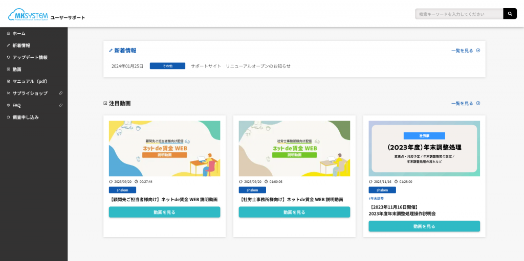Click pencil icon in 新着情報 panel title
This screenshot has width=524, height=261.
click(x=111, y=51)
